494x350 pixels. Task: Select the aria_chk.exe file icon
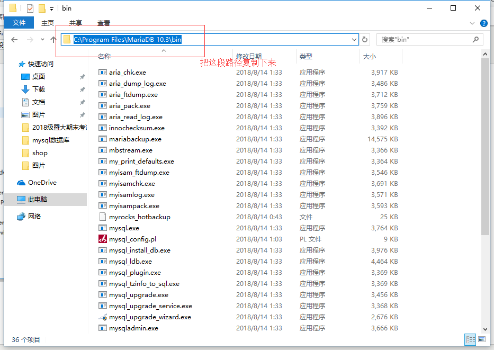pos(102,72)
